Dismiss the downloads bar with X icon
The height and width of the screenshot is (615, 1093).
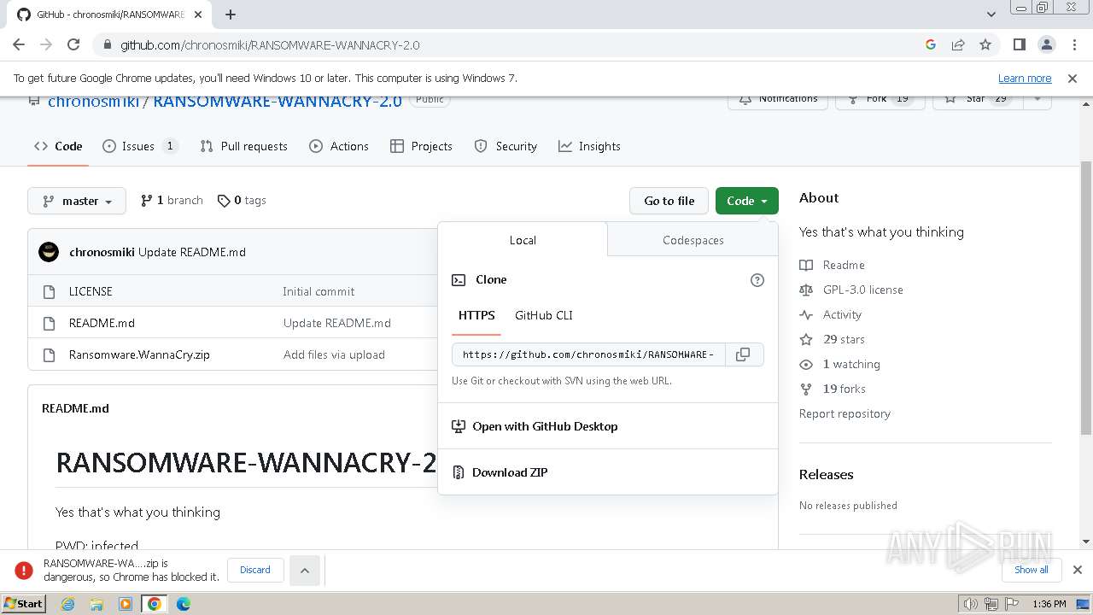[1078, 570]
